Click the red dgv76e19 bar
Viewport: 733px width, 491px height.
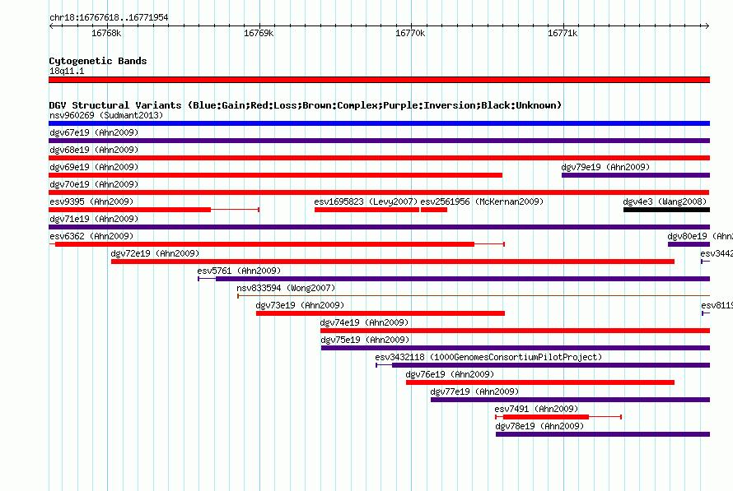click(540, 382)
